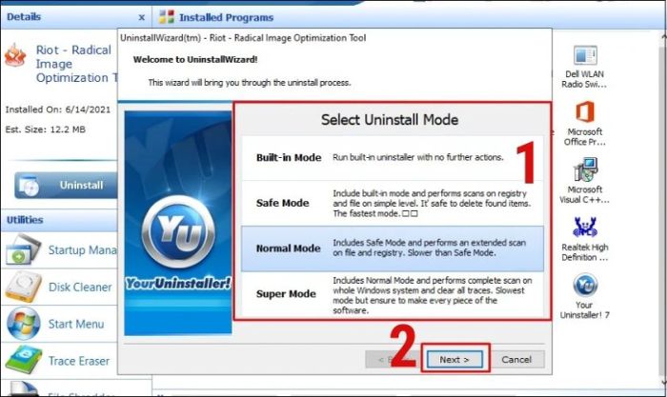The image size is (667, 397).
Task: Open the Start Menu utility icon
Action: [x=24, y=324]
